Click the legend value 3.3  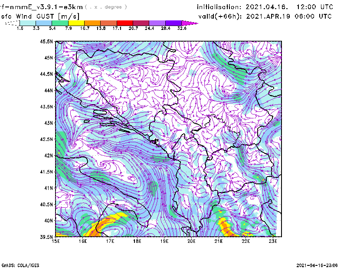(36, 28)
